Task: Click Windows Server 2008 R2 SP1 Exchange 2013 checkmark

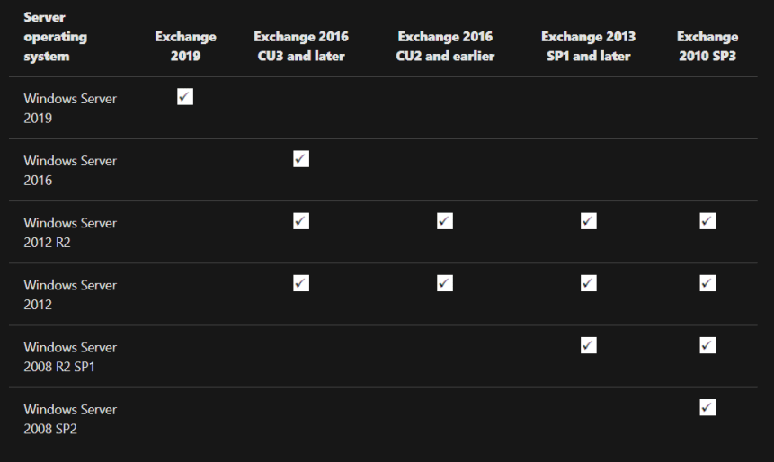Action: click(588, 345)
